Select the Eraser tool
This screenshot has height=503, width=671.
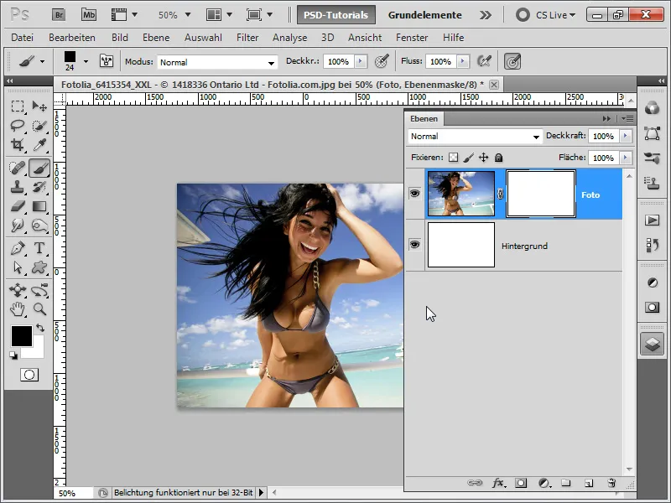point(17,205)
